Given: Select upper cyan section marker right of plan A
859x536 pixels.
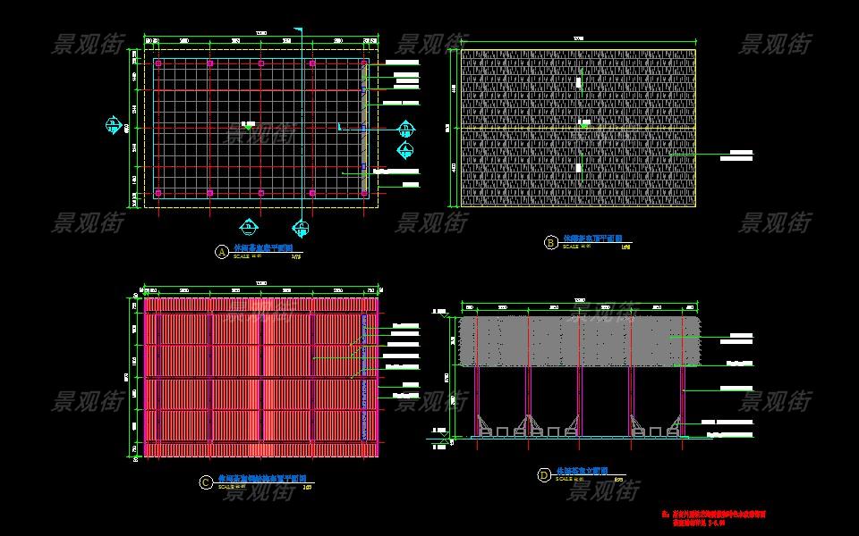Looking at the screenshot, I should coord(405,127).
